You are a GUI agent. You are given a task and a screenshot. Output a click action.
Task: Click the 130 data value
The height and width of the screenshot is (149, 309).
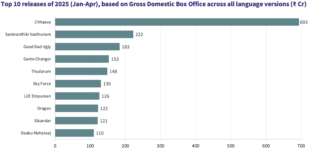click(x=107, y=84)
